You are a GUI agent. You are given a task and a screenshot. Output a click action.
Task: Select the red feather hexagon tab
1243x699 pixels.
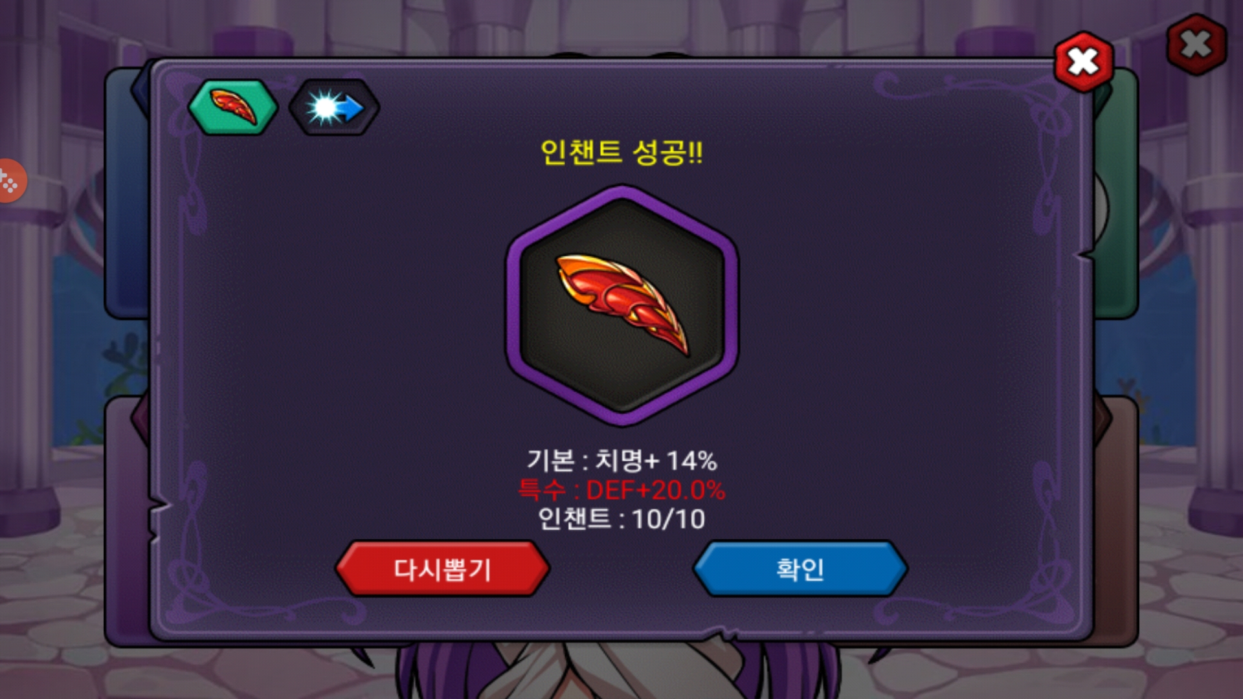pos(233,107)
